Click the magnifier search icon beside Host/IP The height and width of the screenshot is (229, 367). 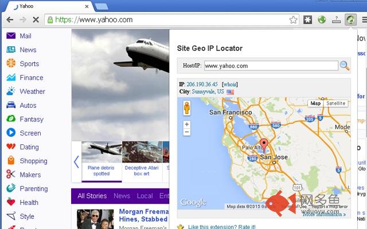coord(345,66)
